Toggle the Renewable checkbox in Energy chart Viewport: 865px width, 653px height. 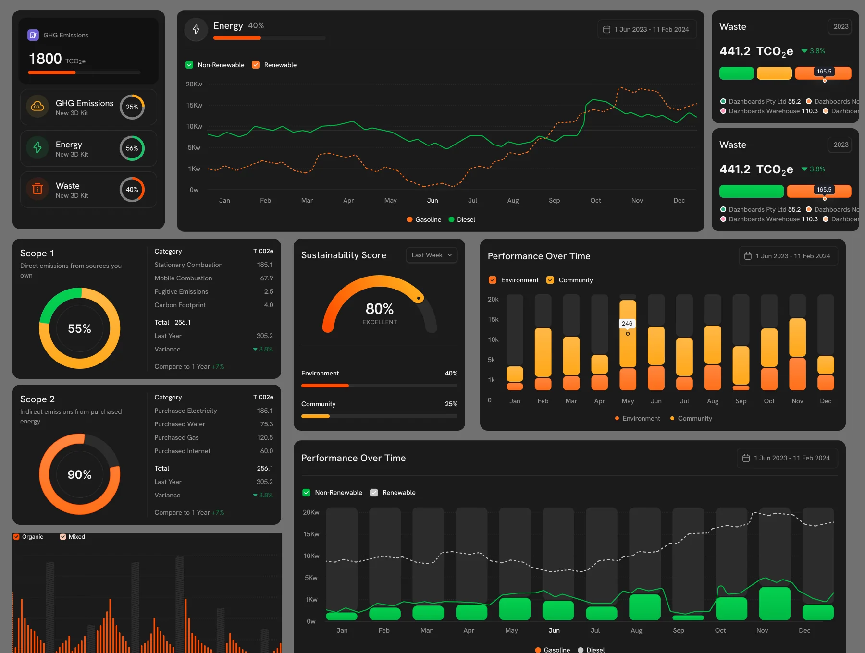point(256,65)
